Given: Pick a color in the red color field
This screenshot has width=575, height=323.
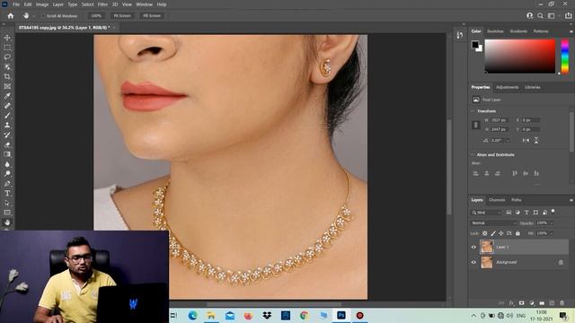Looking at the screenshot, I should pos(520,57).
